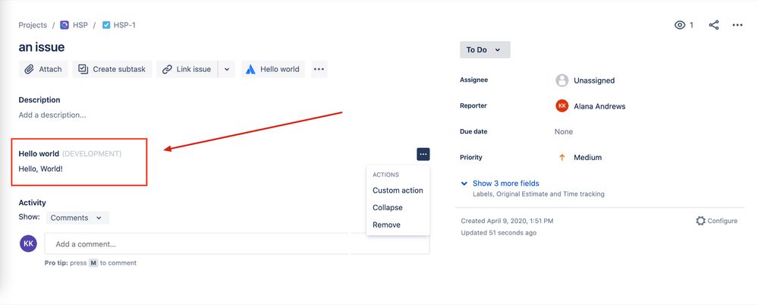Click the HSP-1 task type icon
758x305 pixels.
click(x=106, y=25)
